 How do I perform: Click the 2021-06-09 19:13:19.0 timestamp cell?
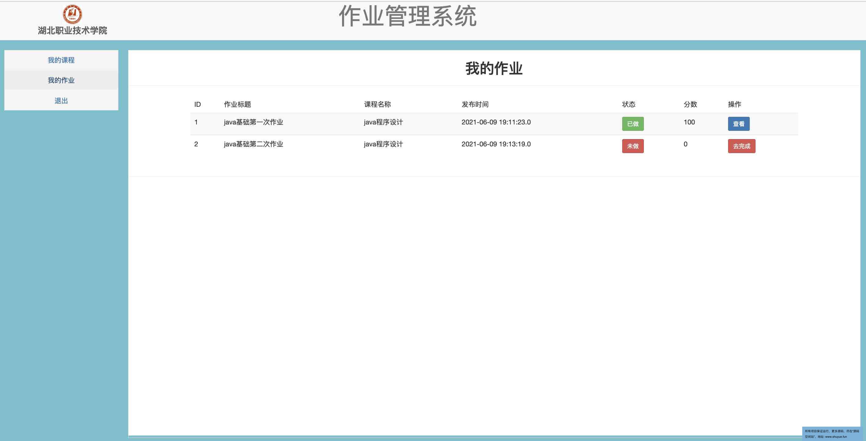click(x=496, y=144)
